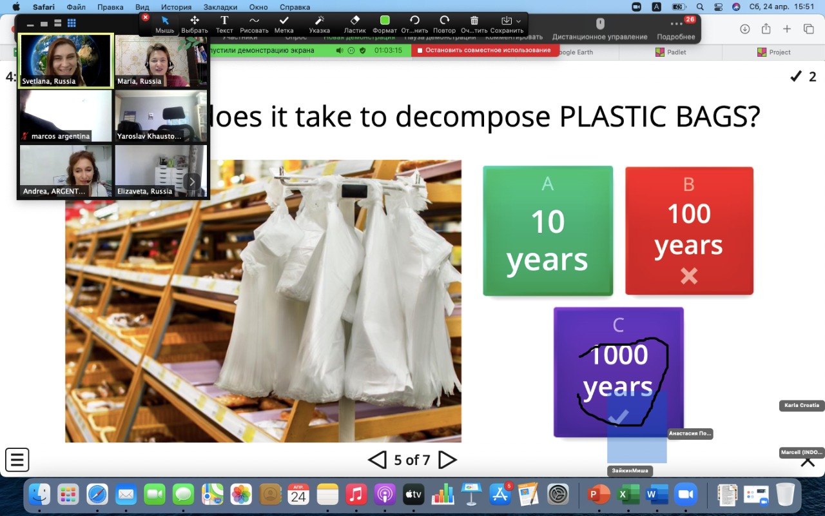Open Spotlight search in menu bar
The height and width of the screenshot is (516, 825).
(x=700, y=7)
